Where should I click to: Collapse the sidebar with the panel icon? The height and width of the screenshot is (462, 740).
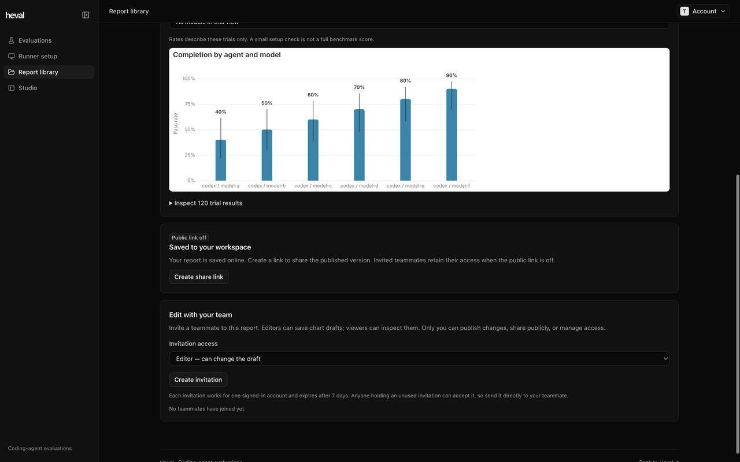[86, 15]
